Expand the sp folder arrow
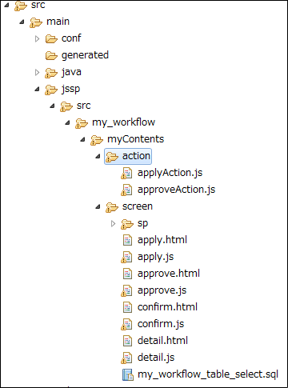This screenshot has height=388, width=288. pyautogui.click(x=114, y=224)
